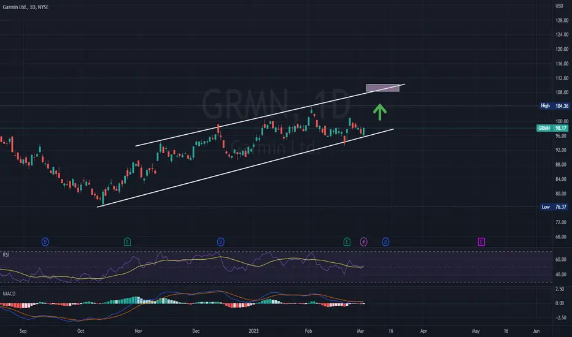572x337 pixels.
Task: Click the Mar label on time axis
Action: point(360,331)
